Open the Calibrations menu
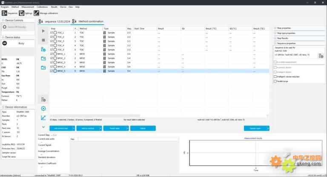 42,7
